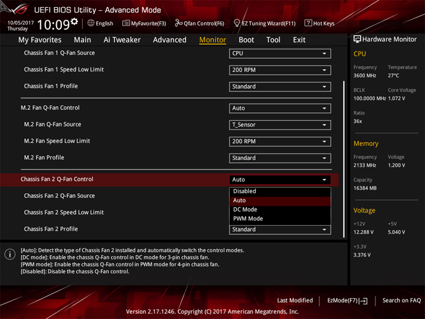Click +12V reading 12.288 V
This screenshot has height=319, width=425.
point(363,232)
